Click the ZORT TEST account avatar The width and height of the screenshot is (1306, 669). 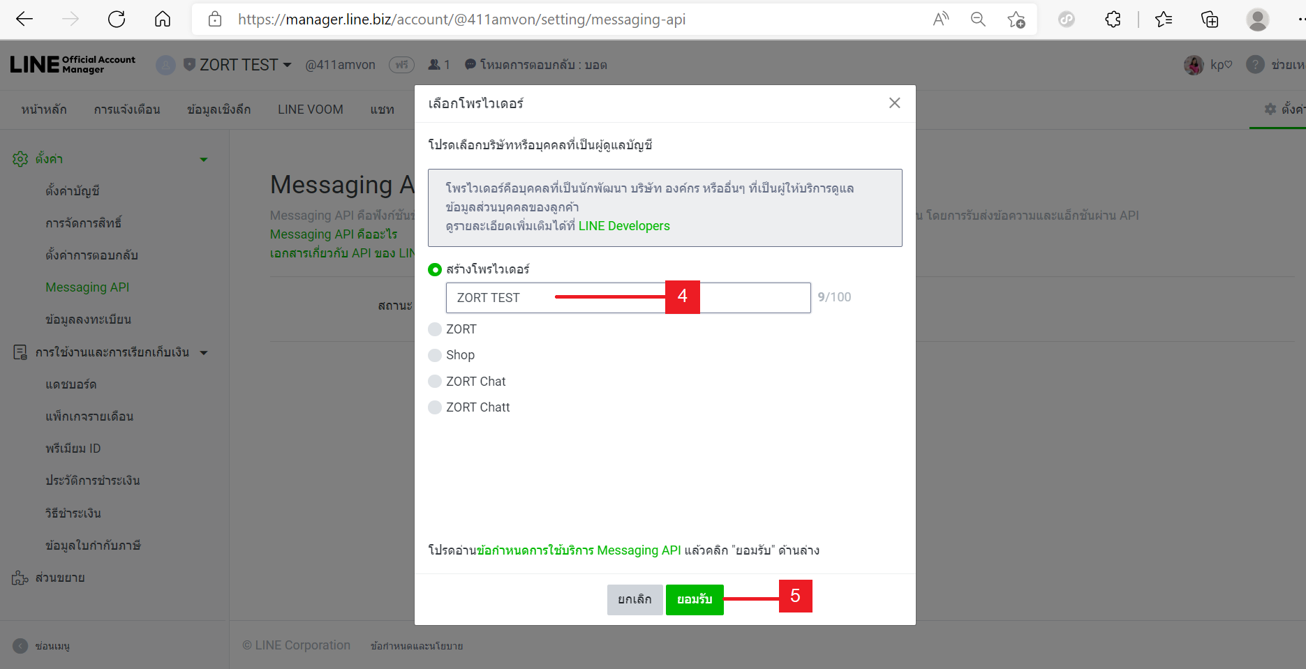(x=165, y=65)
